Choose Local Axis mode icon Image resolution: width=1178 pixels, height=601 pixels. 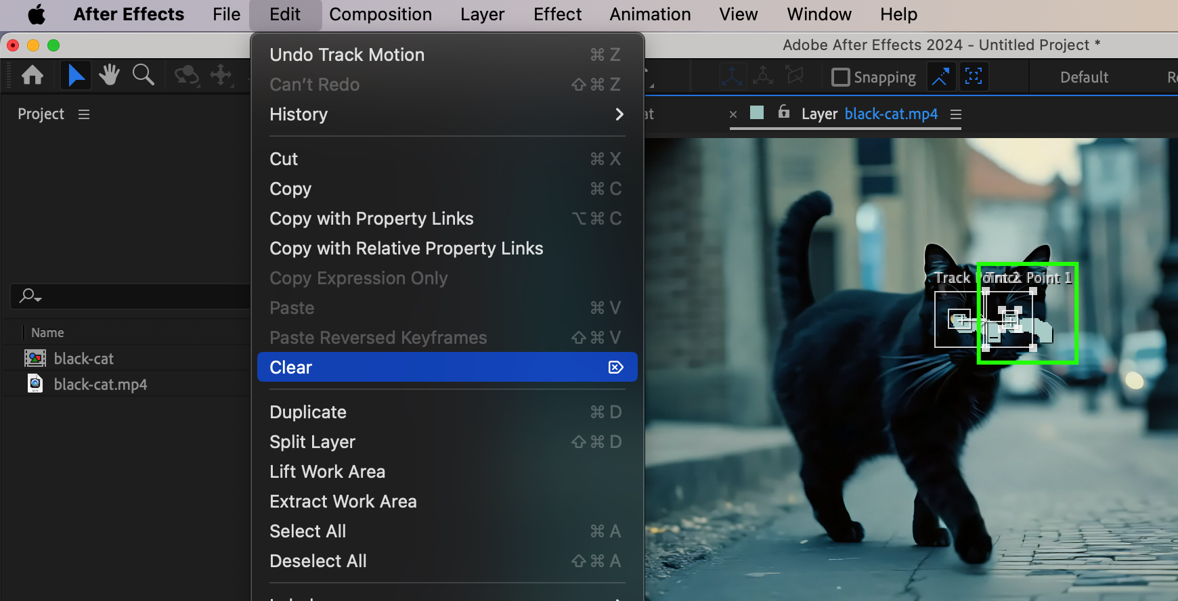coord(732,76)
